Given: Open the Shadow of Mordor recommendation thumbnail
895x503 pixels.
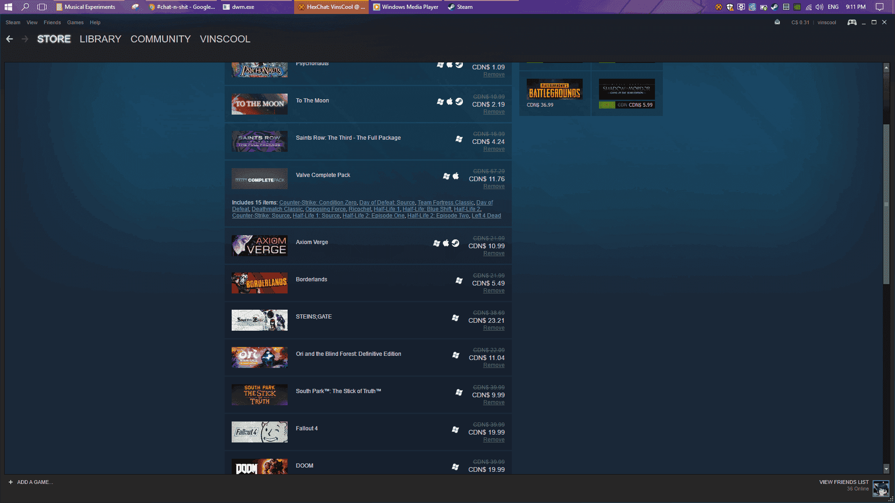Looking at the screenshot, I should tap(627, 89).
